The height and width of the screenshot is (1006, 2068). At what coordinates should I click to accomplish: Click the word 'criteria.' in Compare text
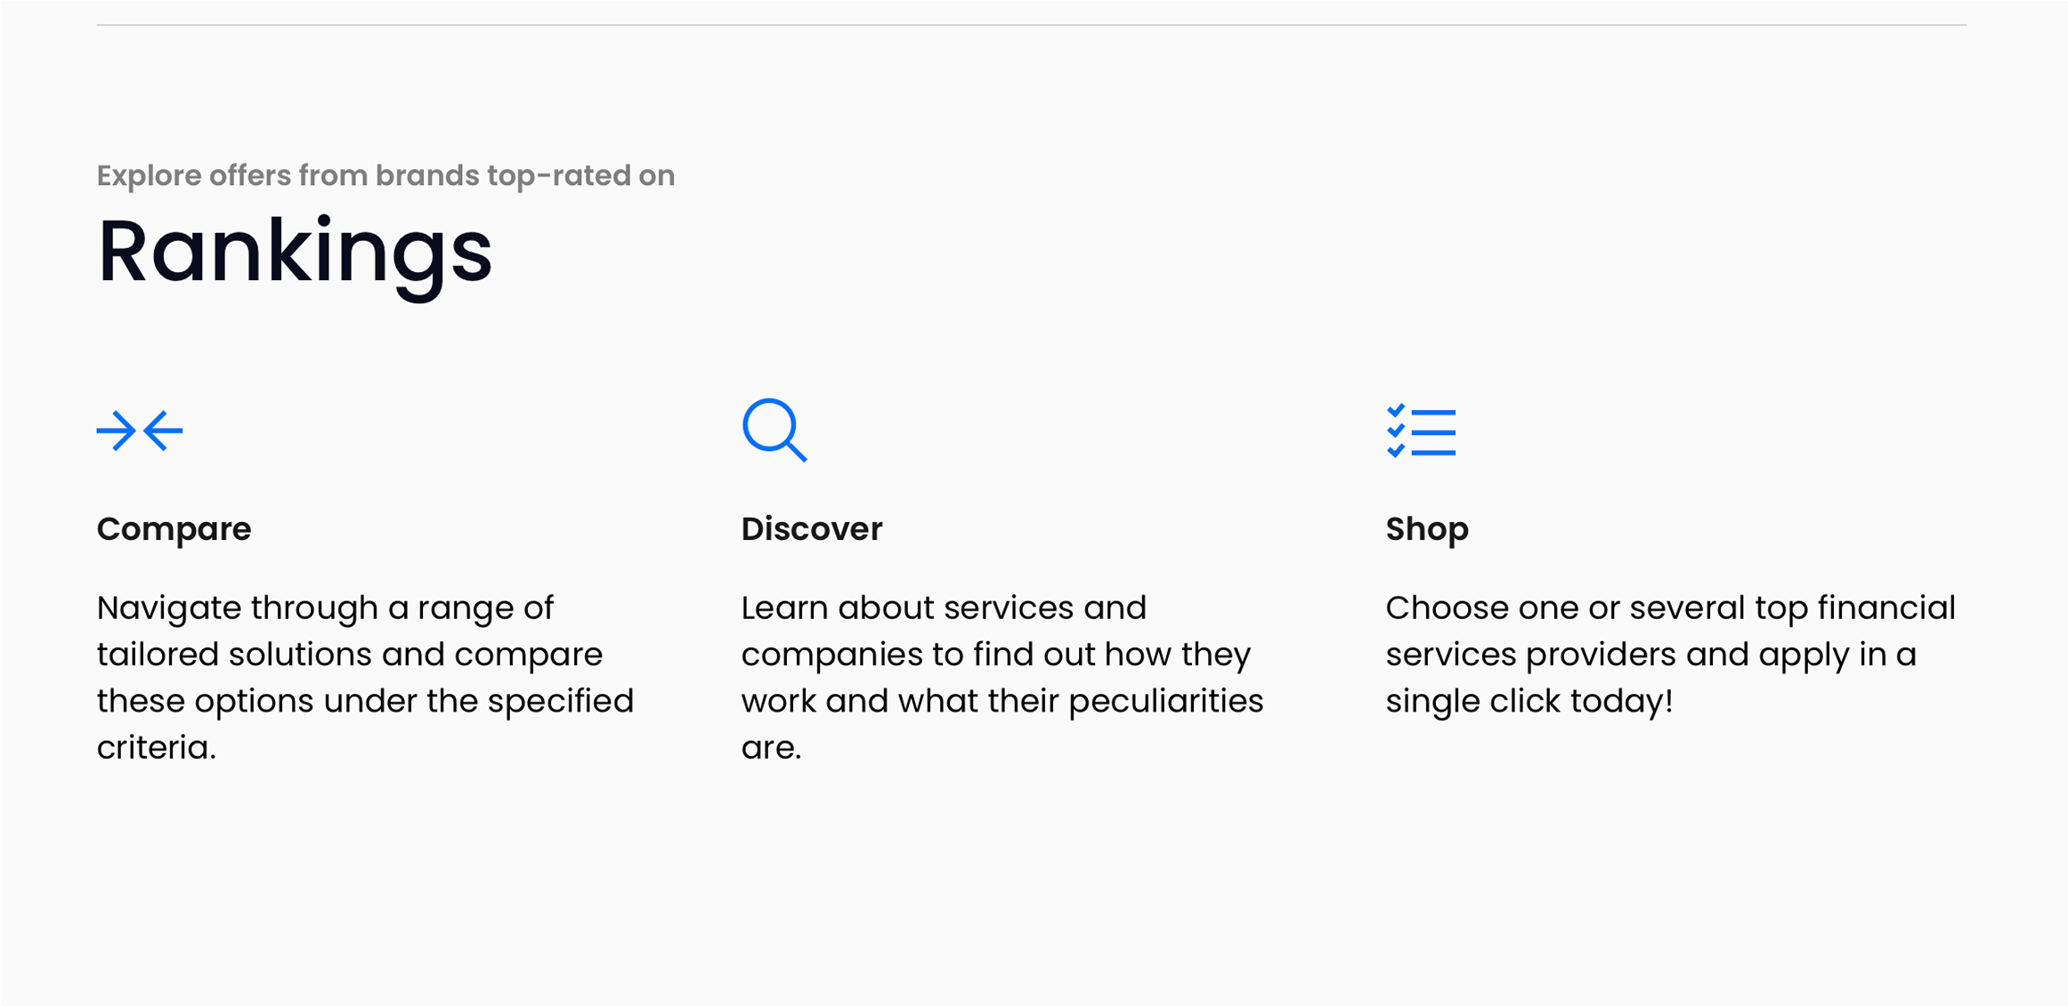click(156, 747)
